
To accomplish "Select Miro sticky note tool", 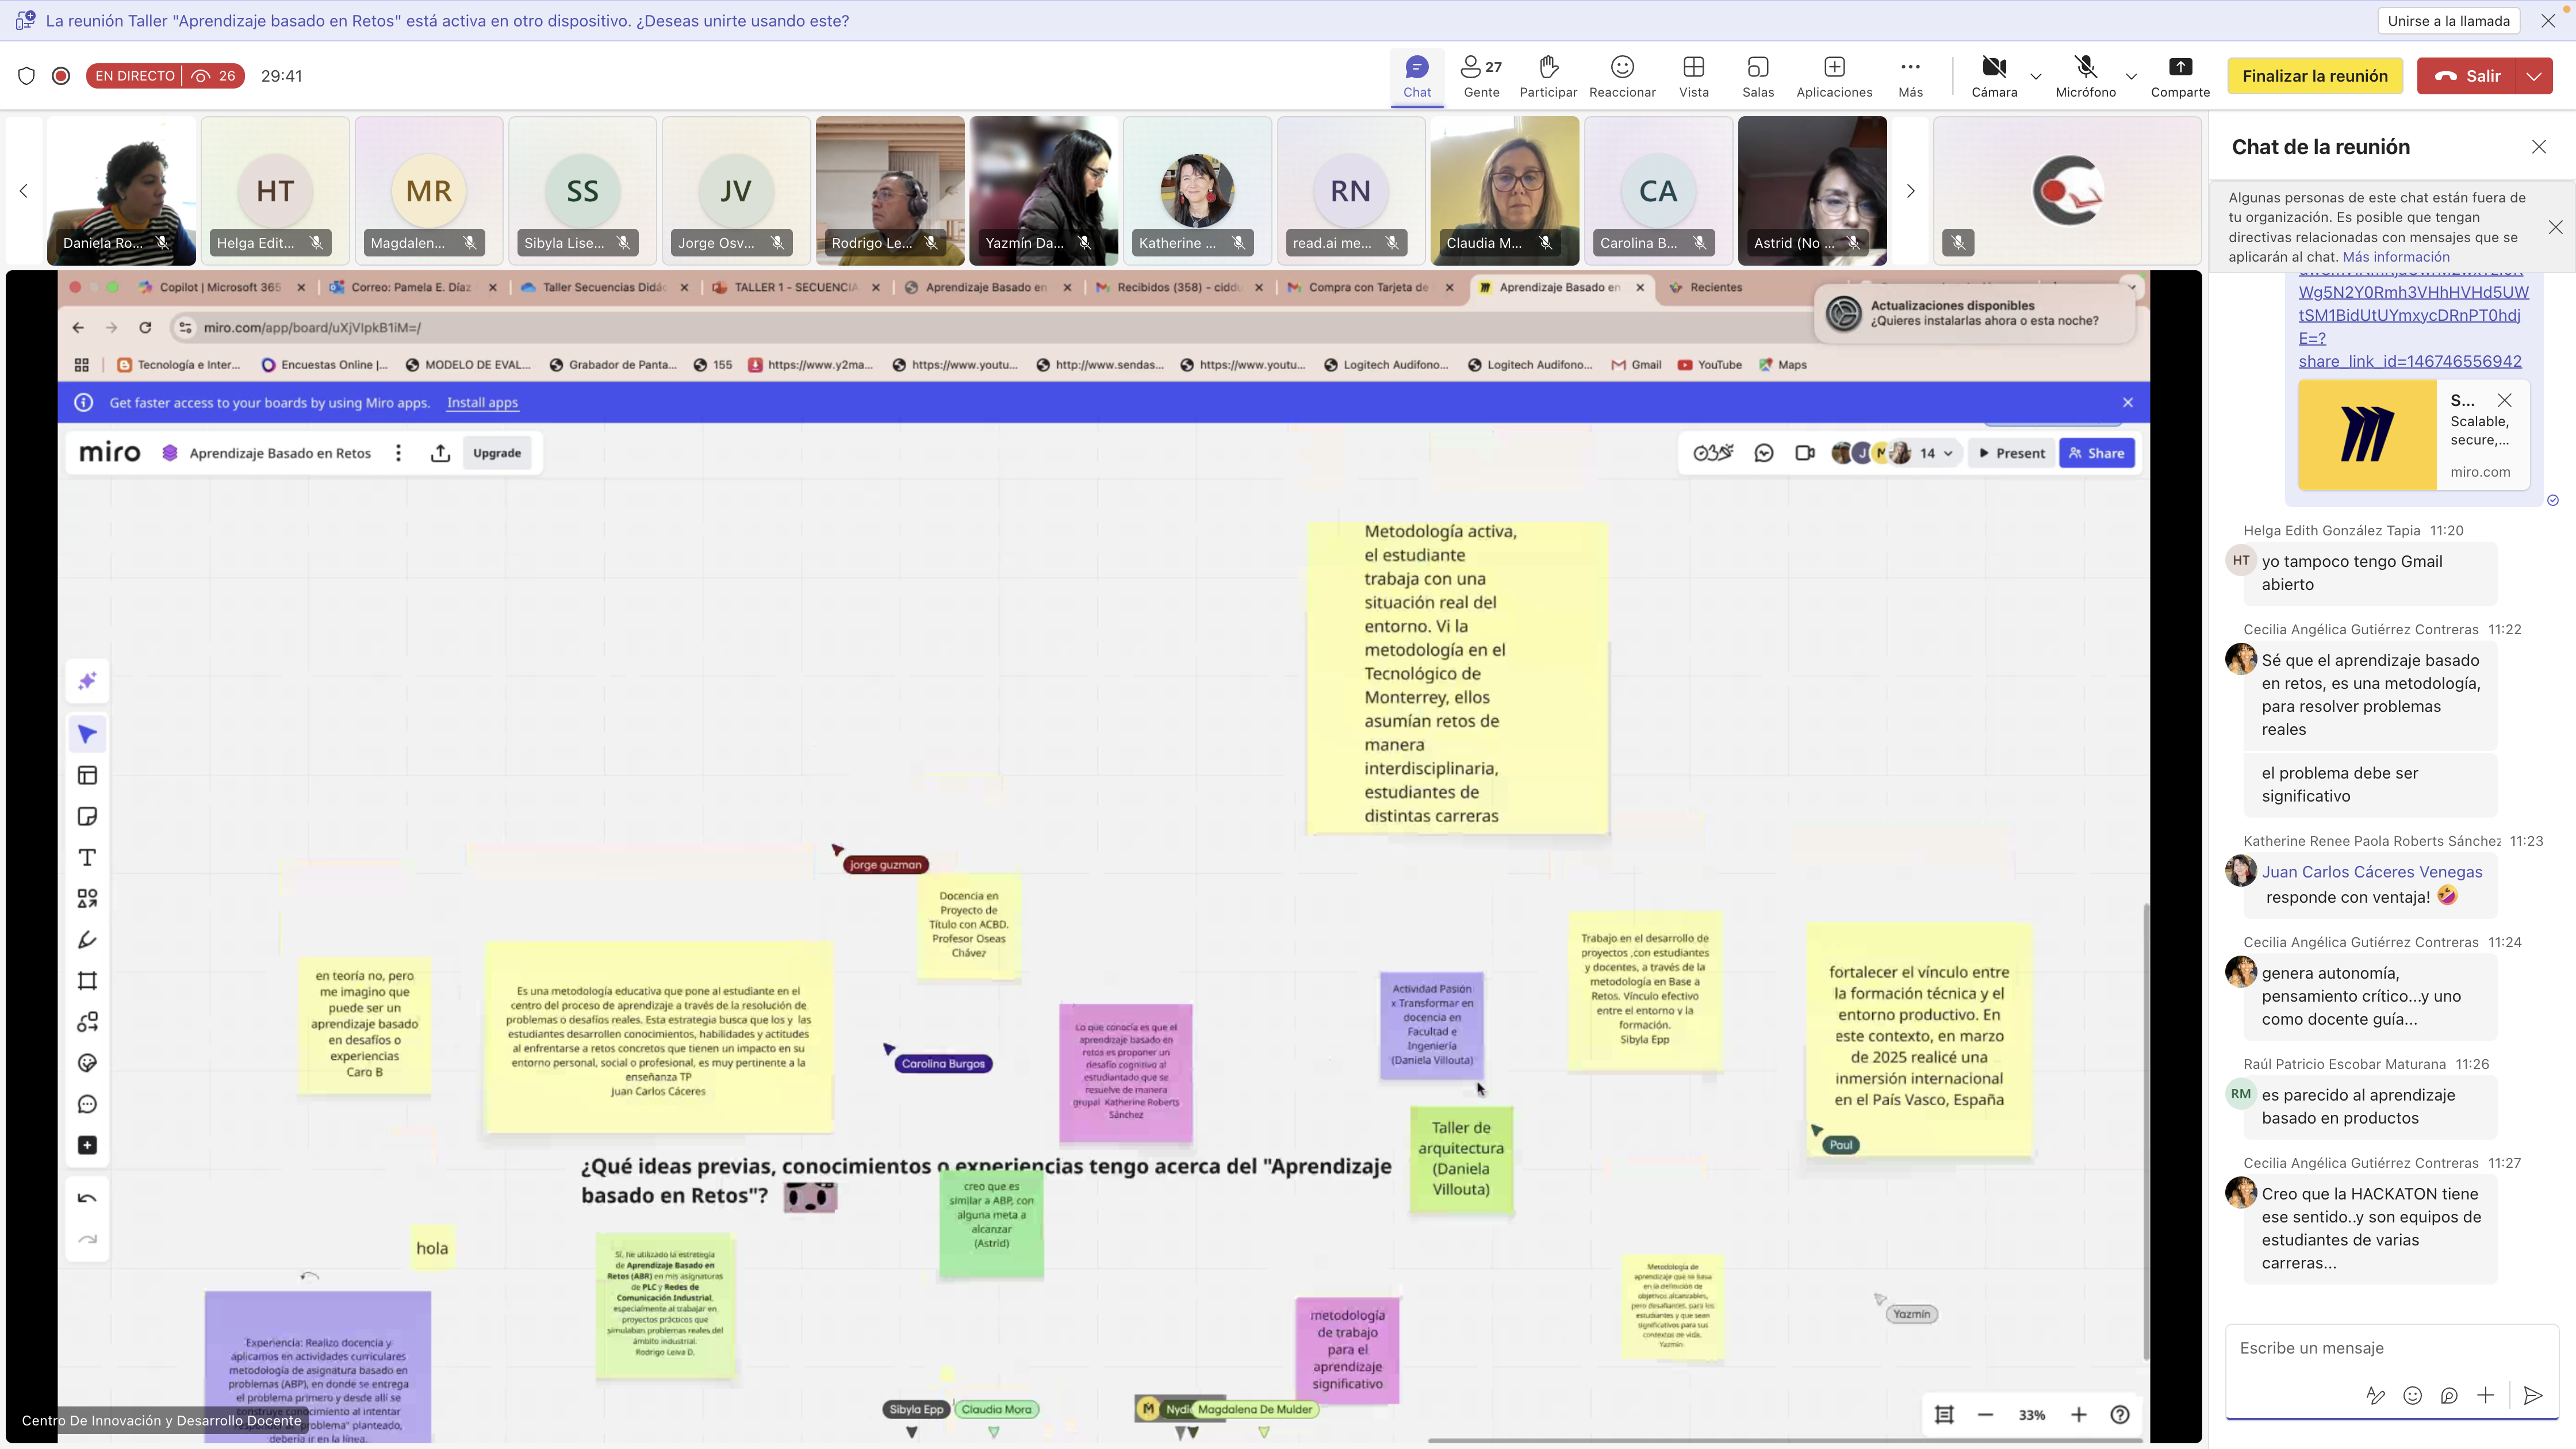I will click(87, 817).
